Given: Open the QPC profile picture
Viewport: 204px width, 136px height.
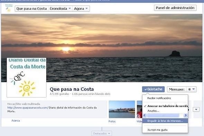Looking at the screenshot, I should pyautogui.click(x=27, y=78).
